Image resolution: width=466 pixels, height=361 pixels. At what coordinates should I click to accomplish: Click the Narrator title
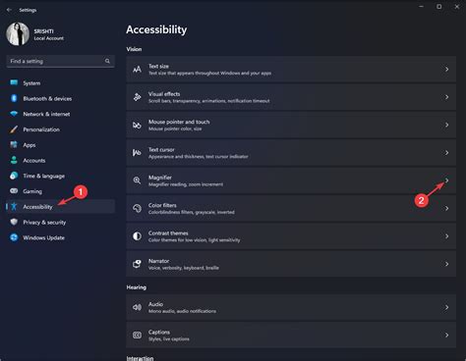pyautogui.click(x=158, y=261)
